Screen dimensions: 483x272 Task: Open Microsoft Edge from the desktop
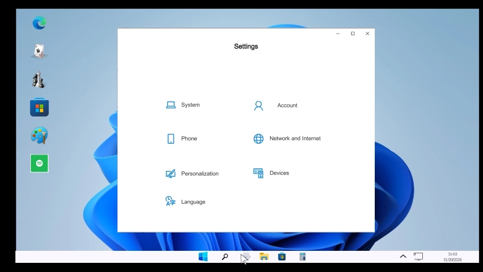(39, 23)
